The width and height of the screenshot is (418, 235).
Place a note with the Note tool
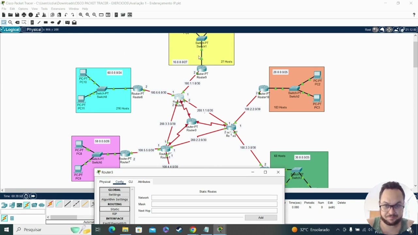tap(32, 23)
